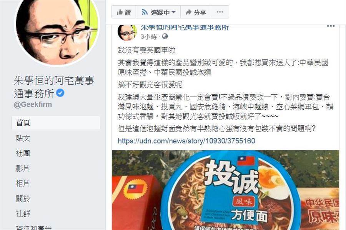The height and width of the screenshot is (230, 346).
Task: Click the Share arrow button
Action: (196, 12)
